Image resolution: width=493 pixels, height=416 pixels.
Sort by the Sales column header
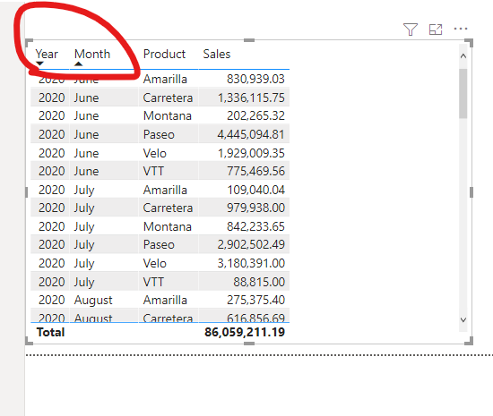tap(217, 54)
